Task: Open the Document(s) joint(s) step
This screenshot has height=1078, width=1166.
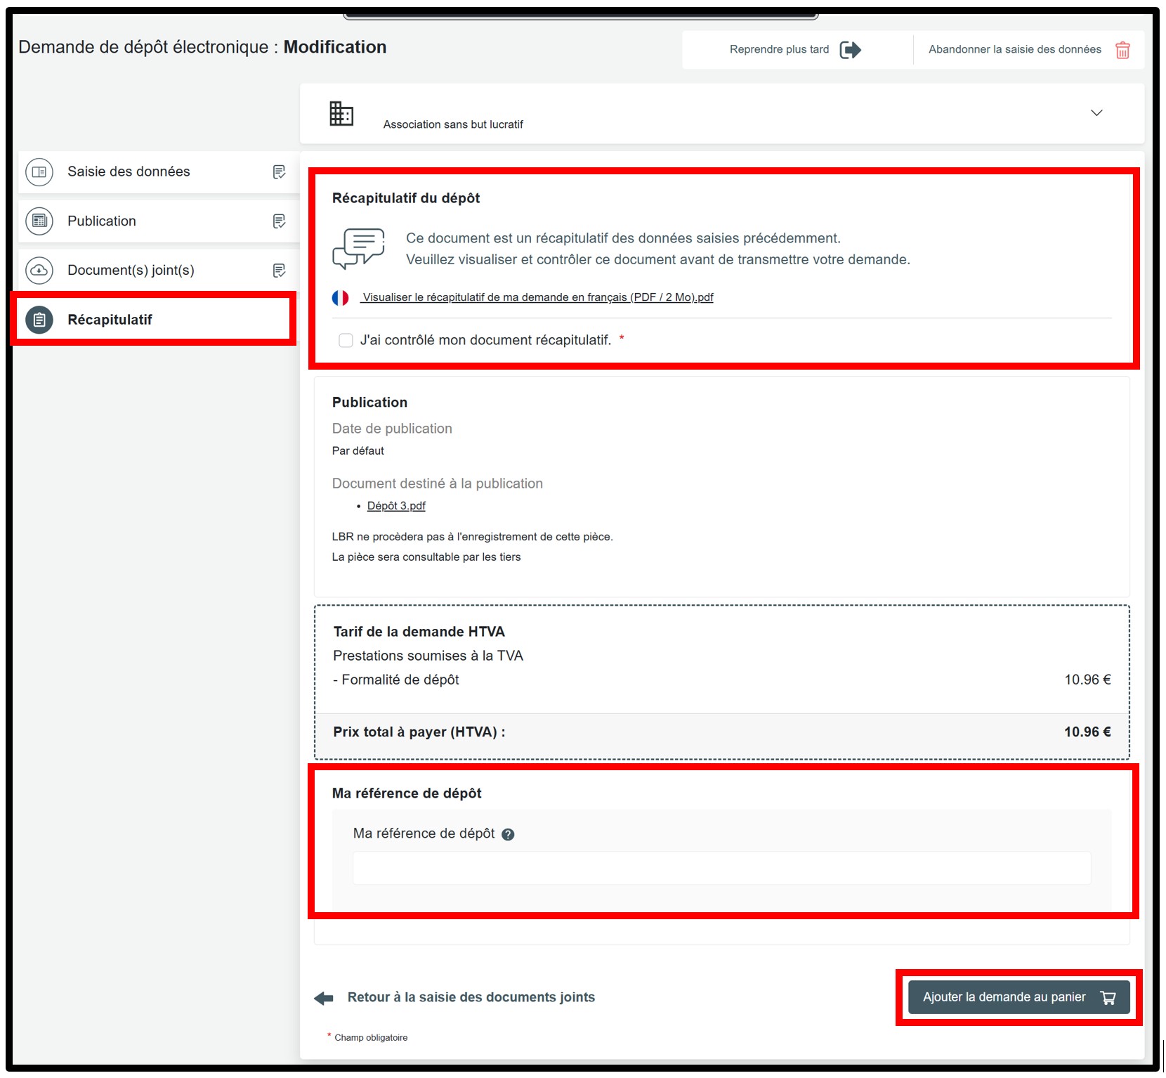Action: [131, 271]
